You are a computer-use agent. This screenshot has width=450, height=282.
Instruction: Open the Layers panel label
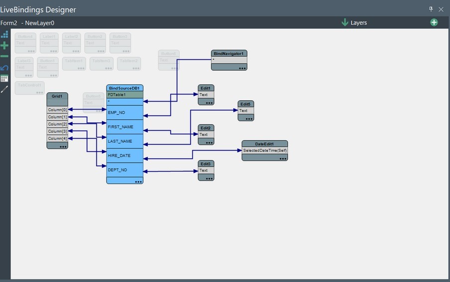click(359, 23)
